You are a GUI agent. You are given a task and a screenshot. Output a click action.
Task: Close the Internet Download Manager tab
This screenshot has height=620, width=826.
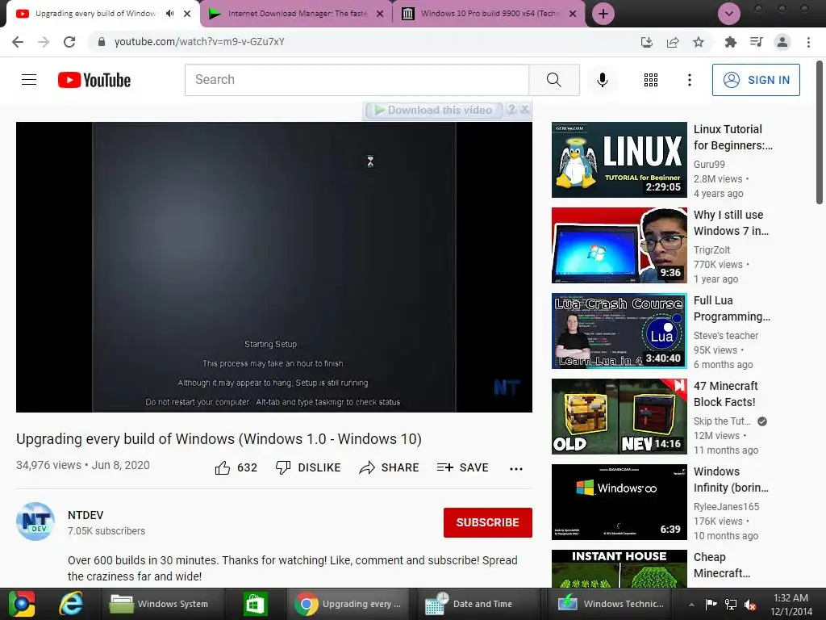click(x=380, y=14)
